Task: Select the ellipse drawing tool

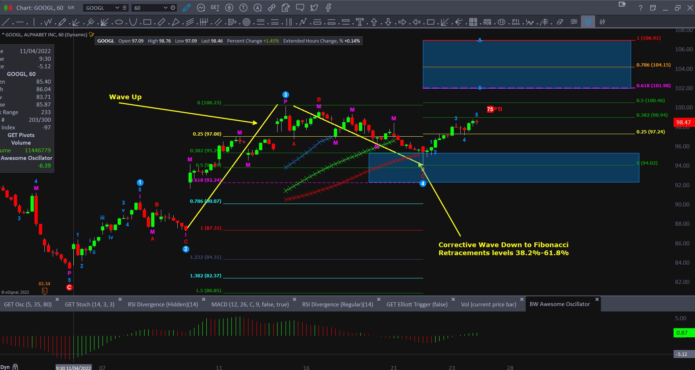Action: (x=119, y=22)
